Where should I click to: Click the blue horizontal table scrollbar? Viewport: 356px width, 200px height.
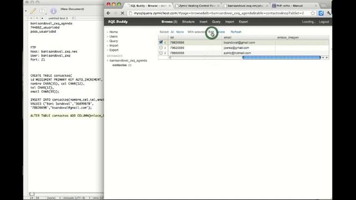pos(281,58)
